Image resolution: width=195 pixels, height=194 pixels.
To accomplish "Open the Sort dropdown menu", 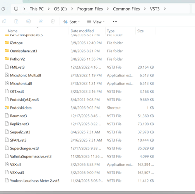I will point(72,22).
